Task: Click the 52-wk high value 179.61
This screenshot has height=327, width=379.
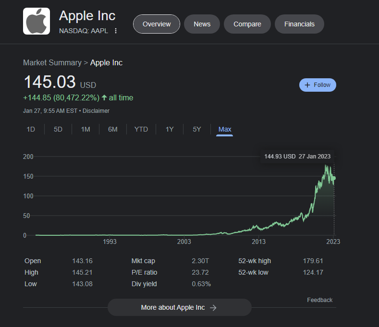Action: [x=313, y=261]
